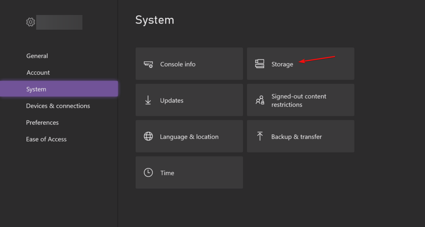The height and width of the screenshot is (227, 425).
Task: Open the Storage settings tile
Action: click(300, 64)
